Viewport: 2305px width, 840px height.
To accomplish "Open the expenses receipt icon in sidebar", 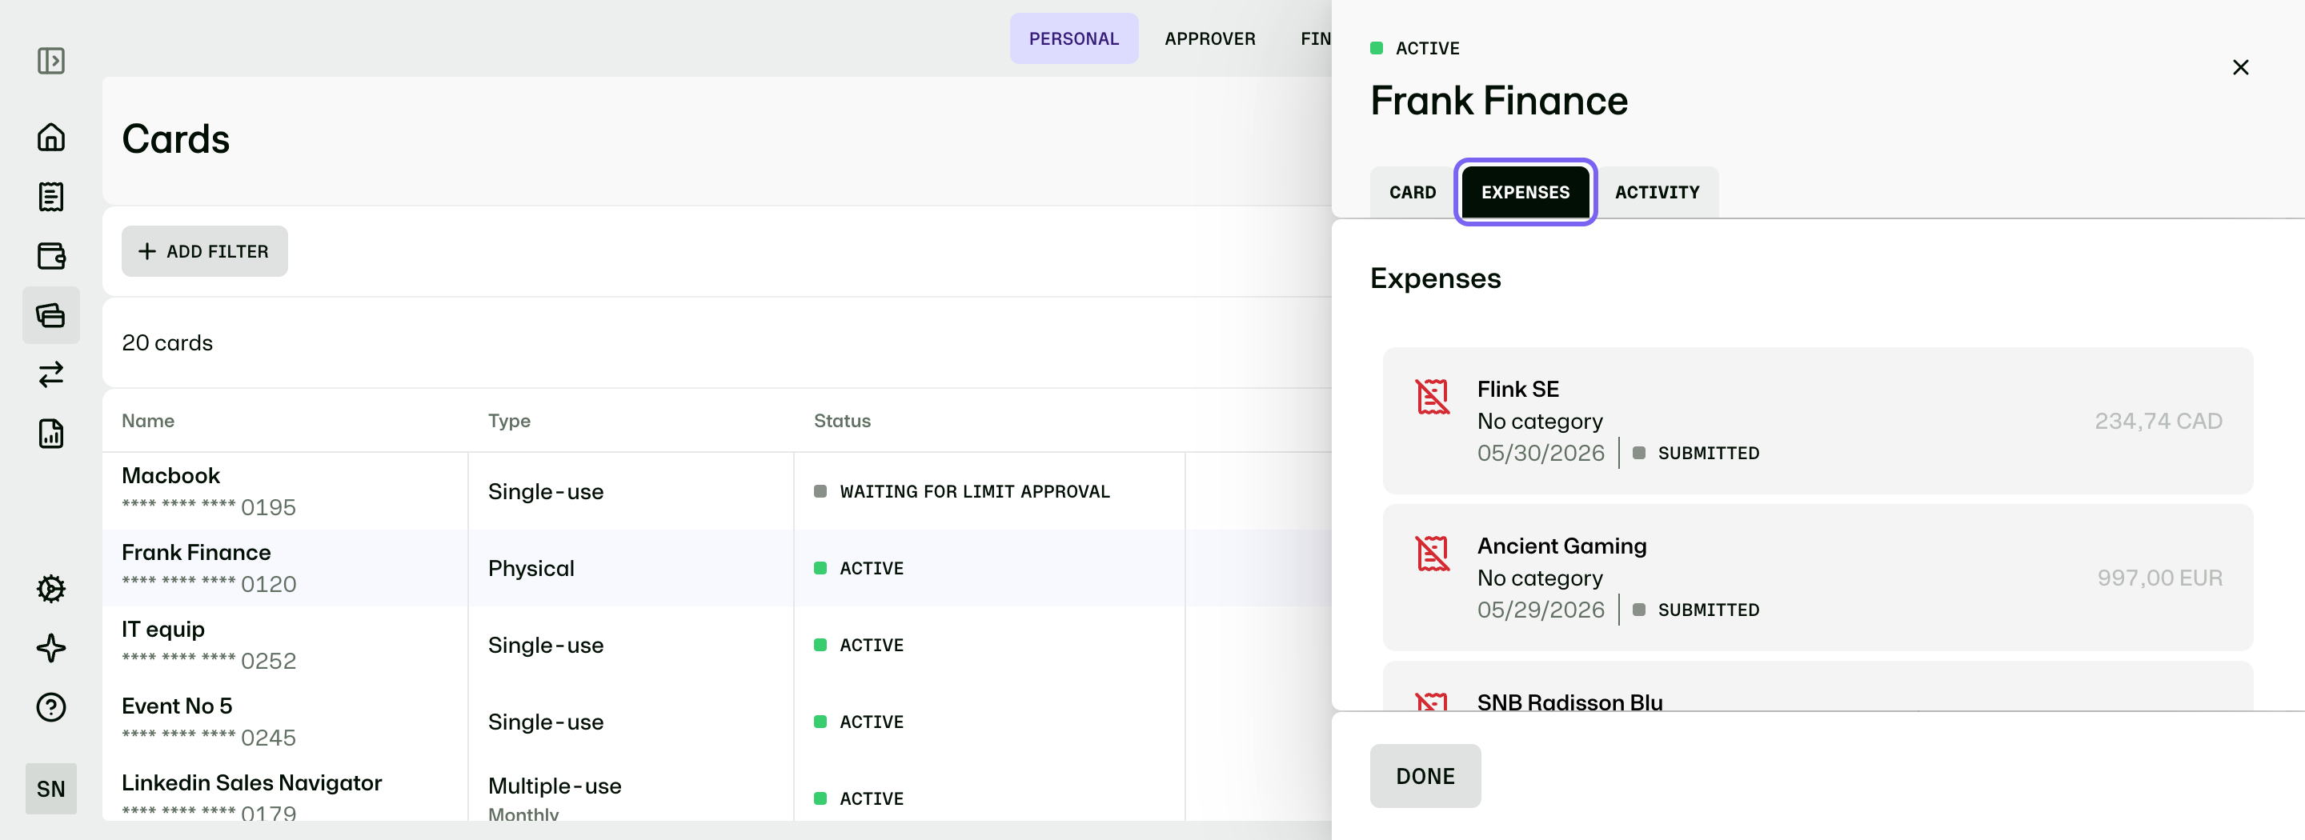I will [x=51, y=197].
